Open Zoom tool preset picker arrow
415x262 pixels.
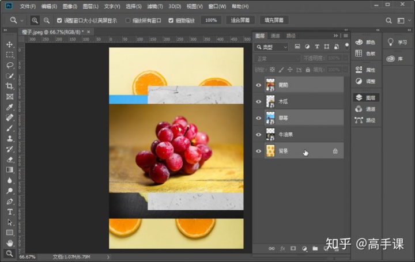[22, 20]
